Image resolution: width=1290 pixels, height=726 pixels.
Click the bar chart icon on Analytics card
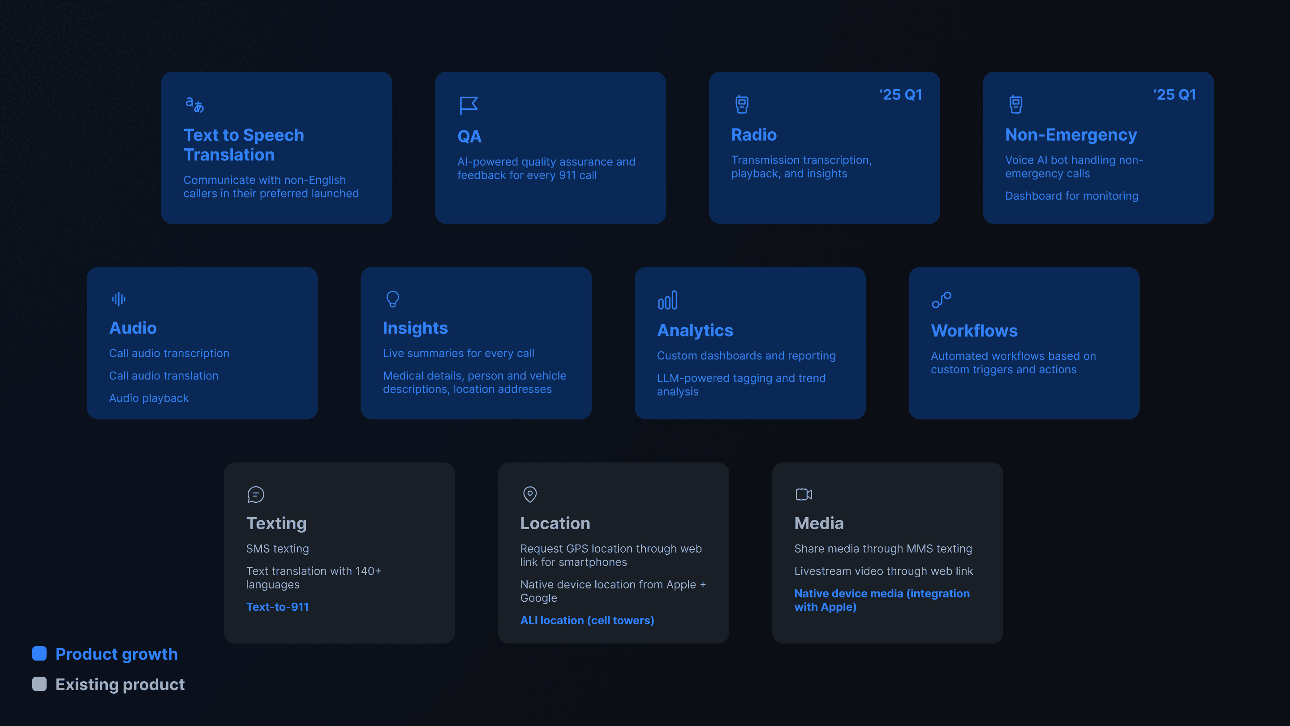click(667, 300)
